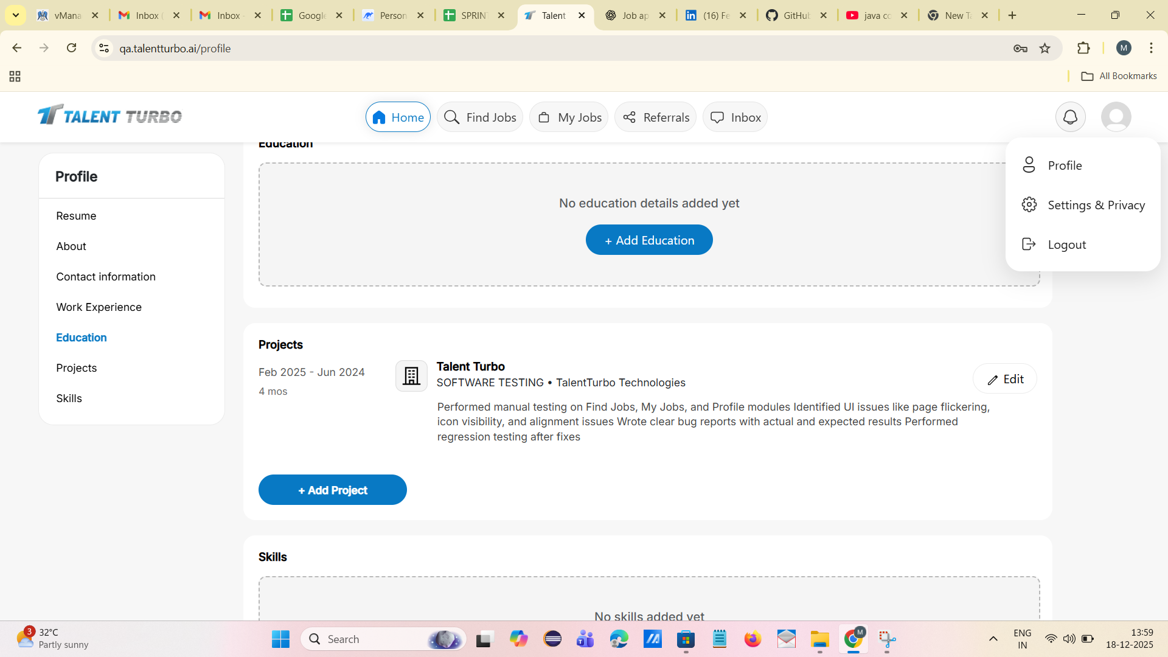1168x657 pixels.
Task: Click the Windows taskbar Search box
Action: click(383, 639)
